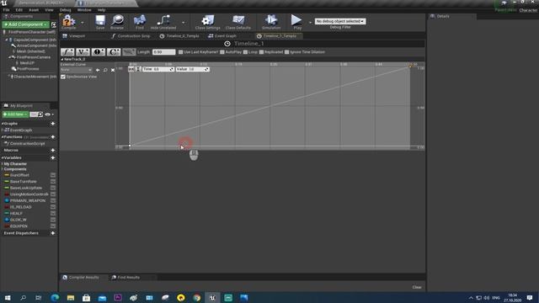The width and height of the screenshot is (539, 303).
Task: Click the Add Component button
Action: [x=26, y=24]
